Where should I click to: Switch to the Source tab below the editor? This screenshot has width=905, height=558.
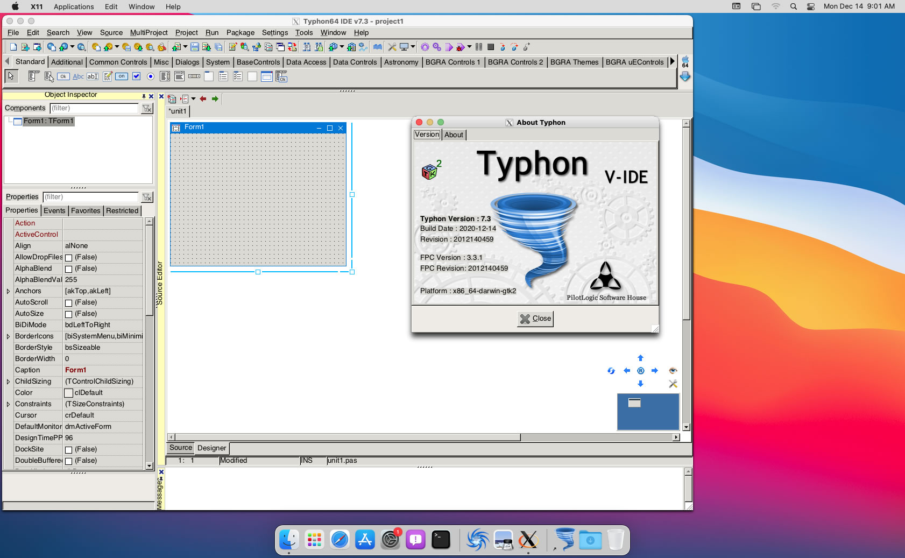tap(181, 448)
